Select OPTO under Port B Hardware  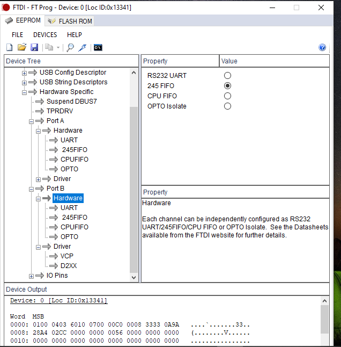[x=69, y=237]
